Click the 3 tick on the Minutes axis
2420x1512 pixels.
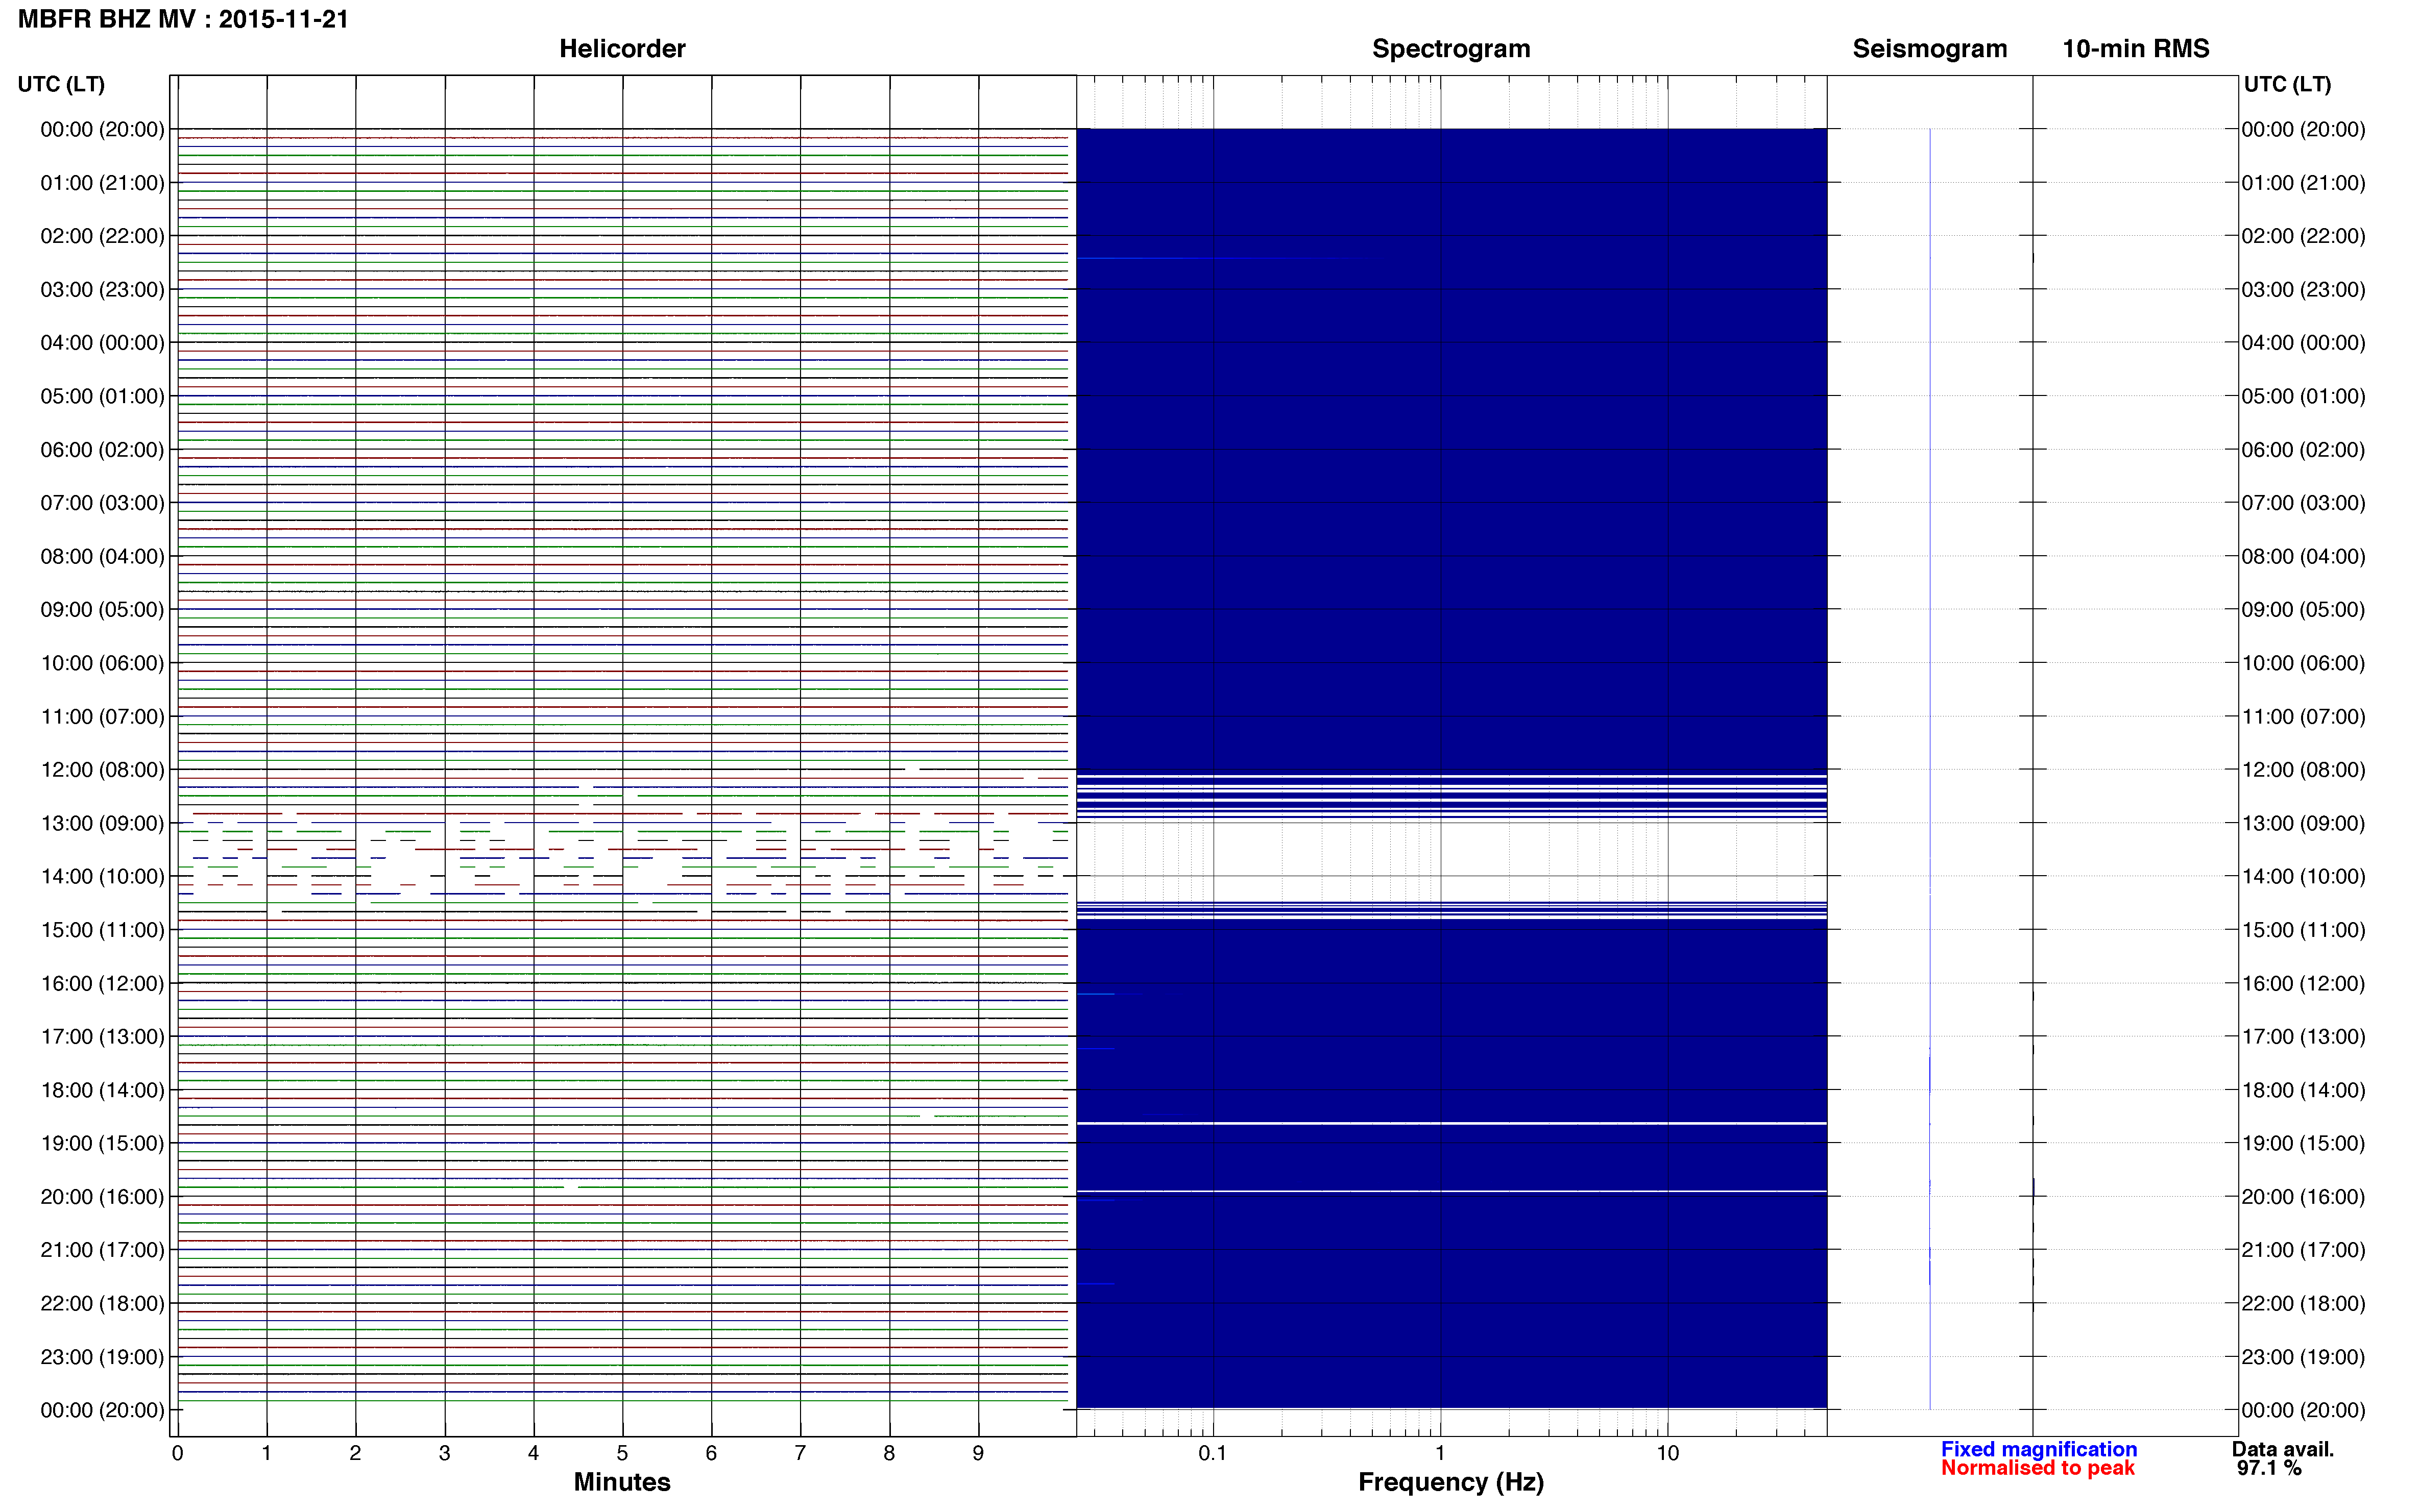click(444, 1454)
